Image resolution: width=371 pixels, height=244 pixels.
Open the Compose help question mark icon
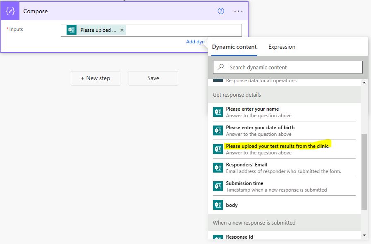(221, 11)
